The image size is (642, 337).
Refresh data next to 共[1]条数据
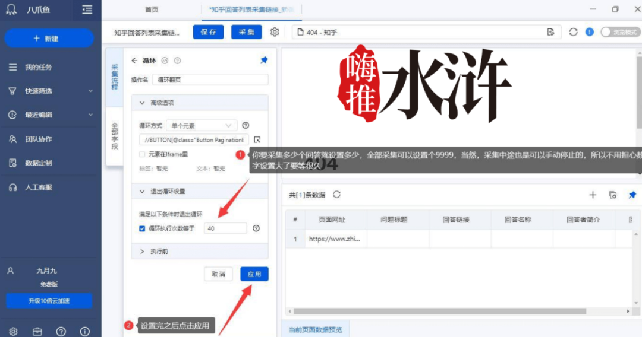click(x=336, y=195)
